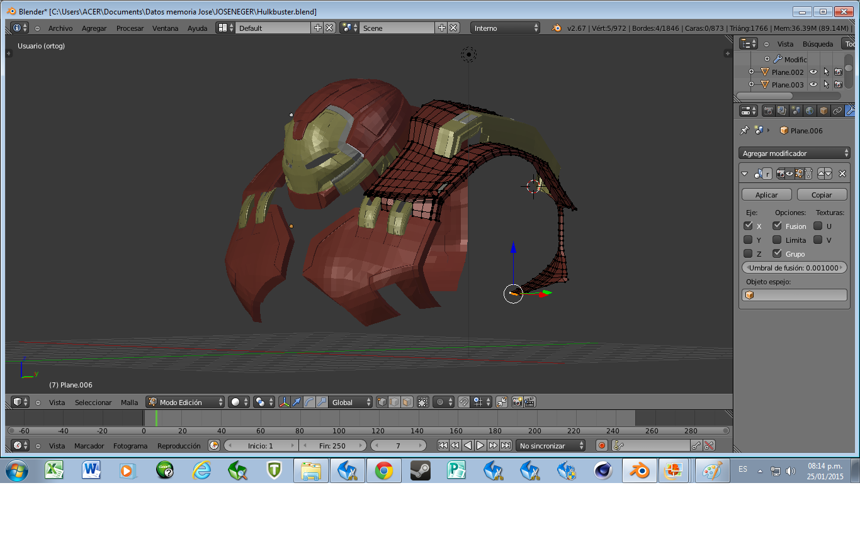Enable the Limita option checkbox
The image size is (860, 556).
pos(777,240)
